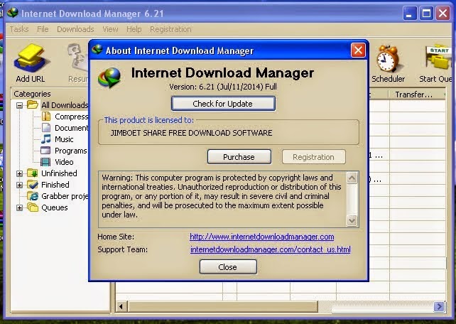The image size is (456, 324).
Task: Click IDM logo in About dialog
Action: click(x=109, y=77)
